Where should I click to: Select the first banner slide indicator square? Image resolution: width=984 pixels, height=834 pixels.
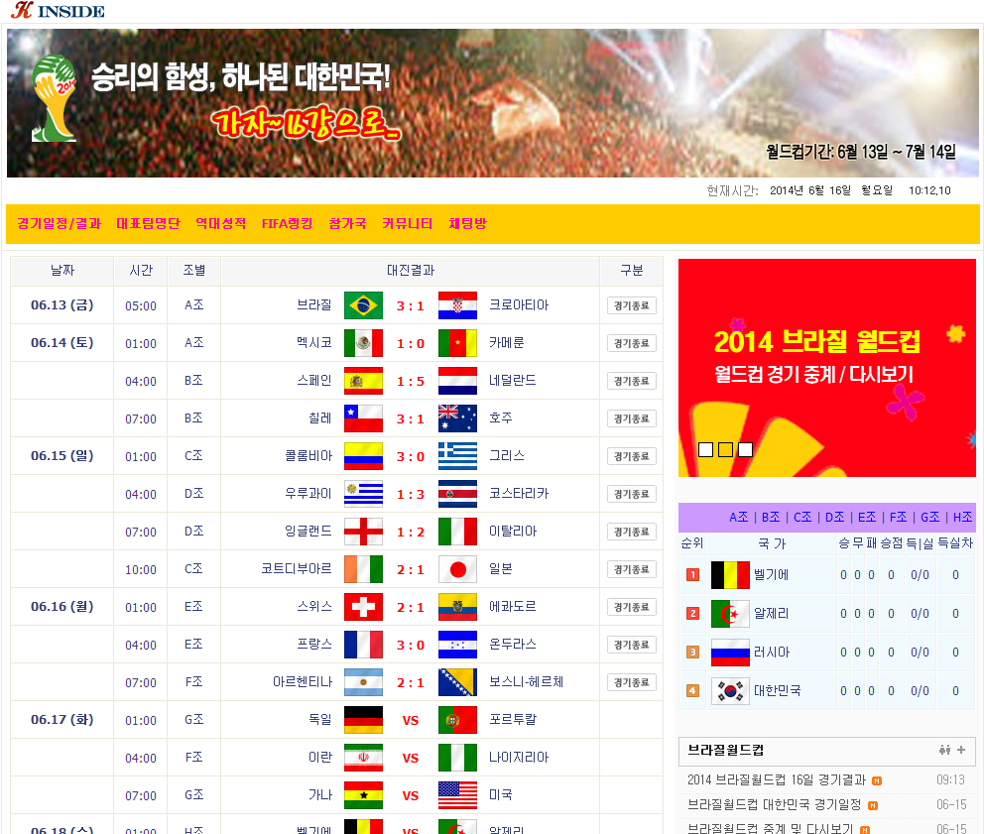click(705, 449)
